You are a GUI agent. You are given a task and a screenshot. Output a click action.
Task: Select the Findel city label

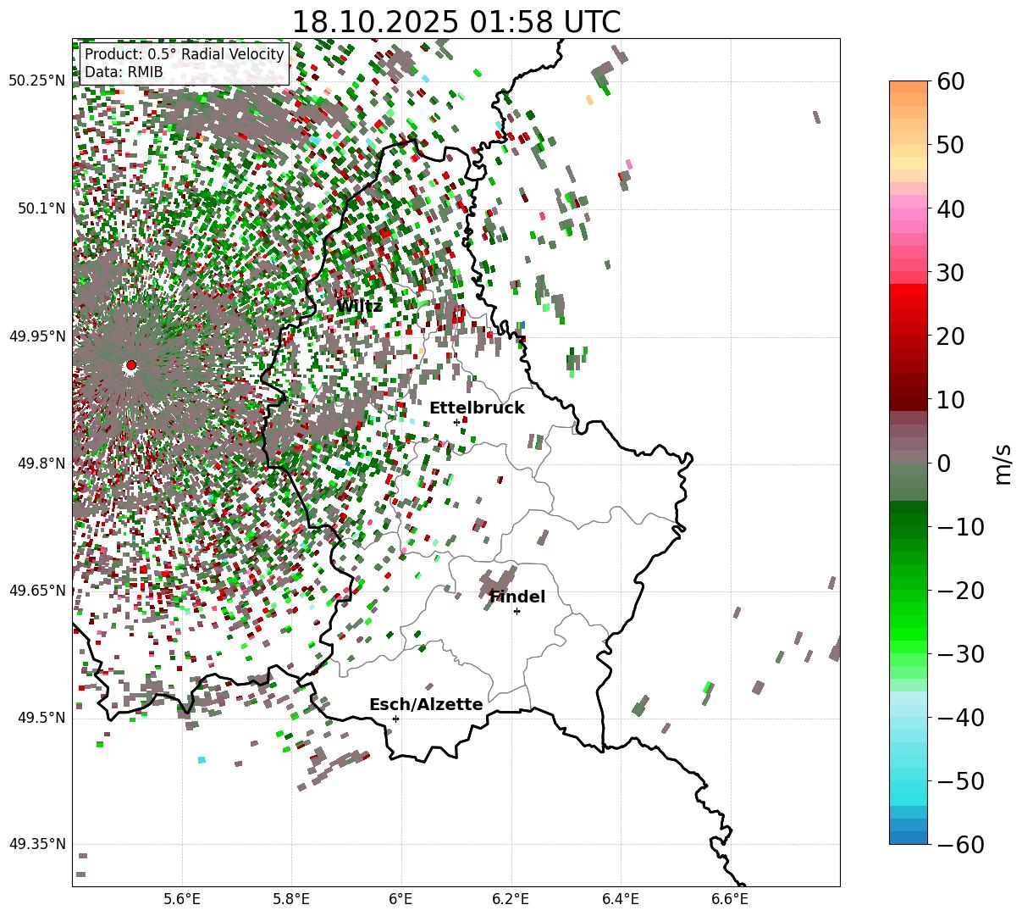point(517,597)
